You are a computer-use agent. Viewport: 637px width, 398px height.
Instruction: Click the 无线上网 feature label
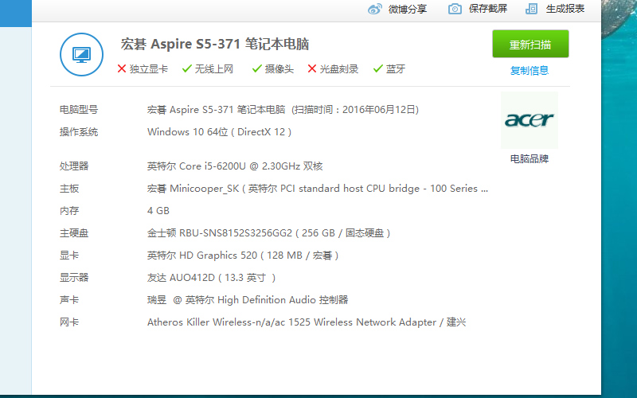214,69
